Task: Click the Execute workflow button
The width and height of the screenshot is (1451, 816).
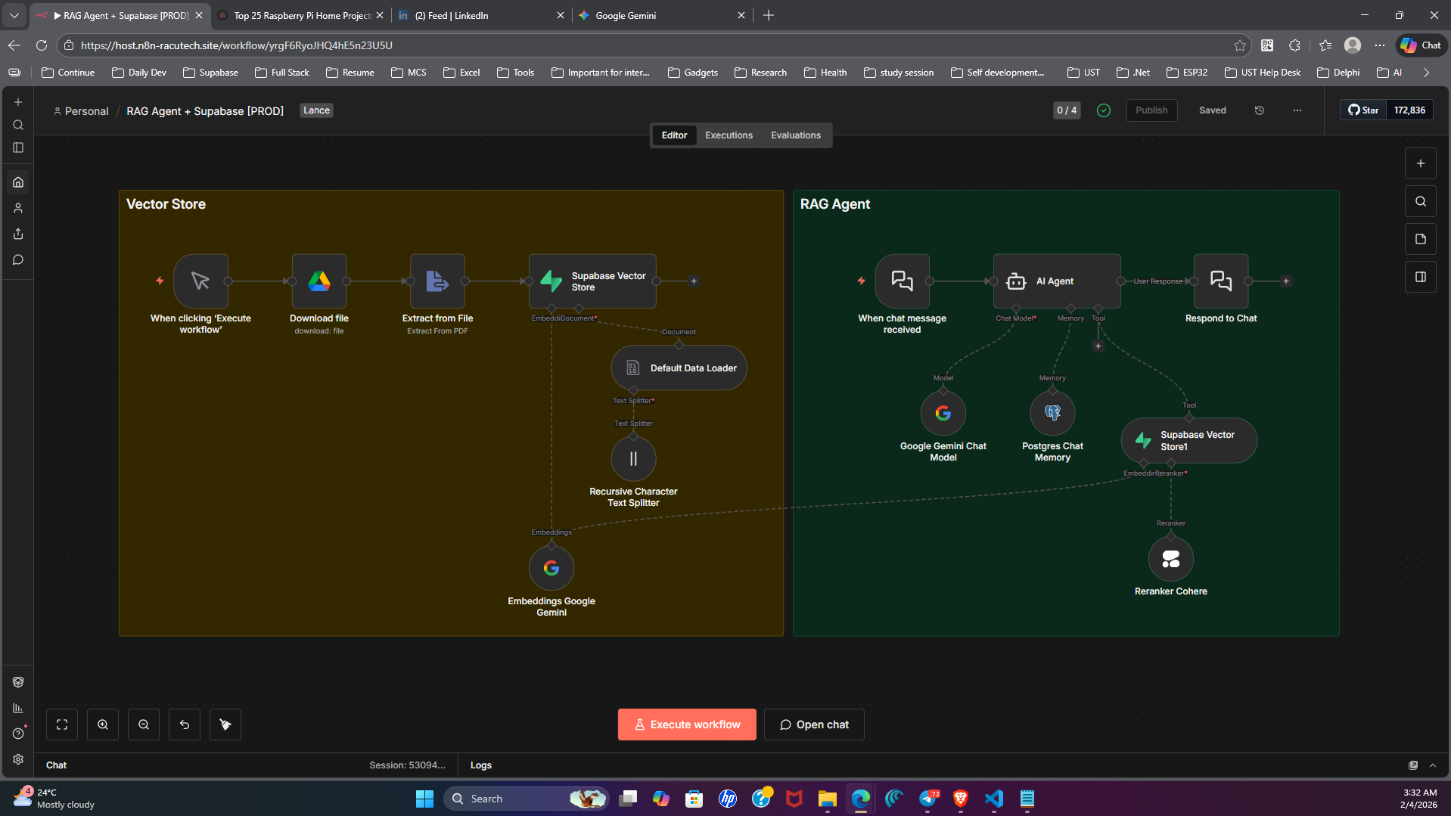Action: [687, 724]
